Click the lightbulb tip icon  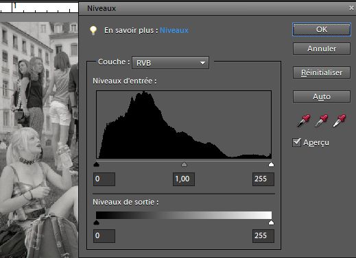tap(93, 30)
